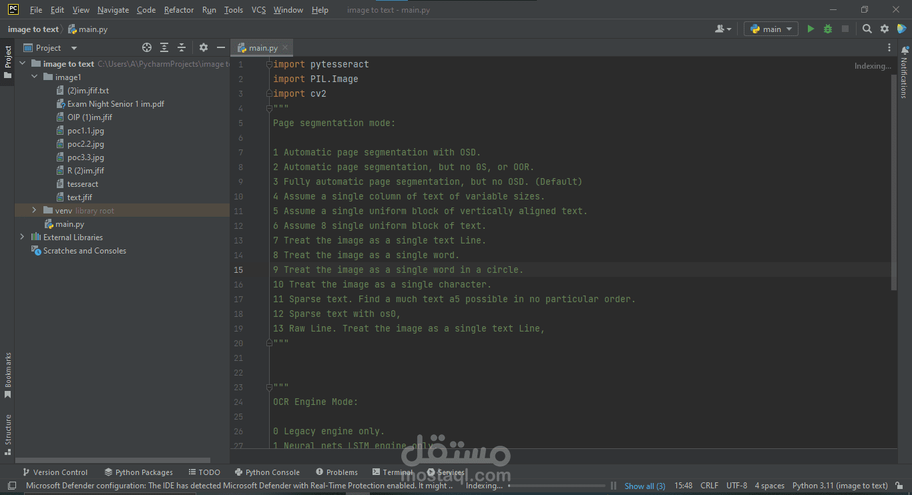Open Structure tool window on left stripe

pos(8,435)
